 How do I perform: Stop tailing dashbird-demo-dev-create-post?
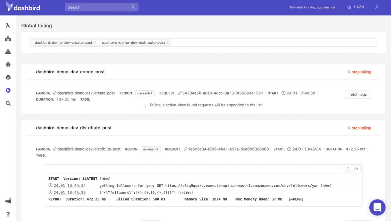[359, 72]
